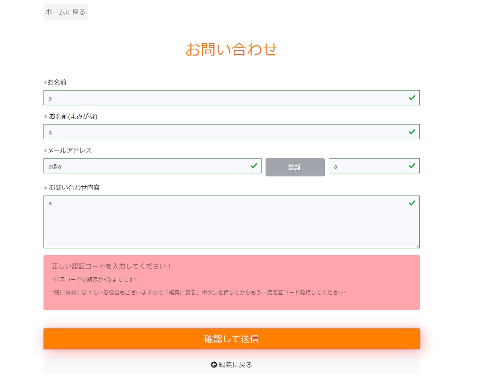This screenshot has height=392, width=491.
Task: Focus the お名前 input field
Action: pyautogui.click(x=231, y=98)
